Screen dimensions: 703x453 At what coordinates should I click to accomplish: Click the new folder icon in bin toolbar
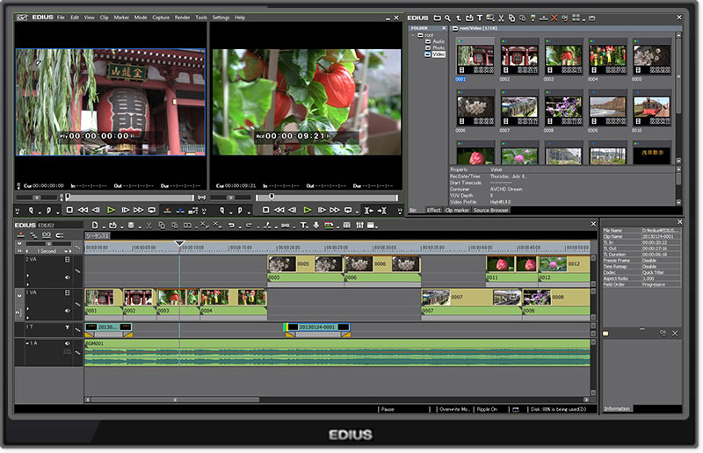coord(437,18)
